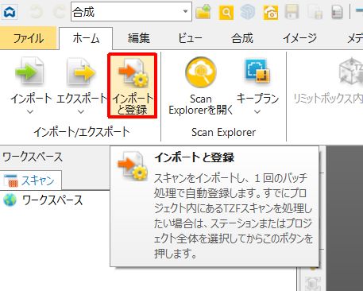
Task: Click the インポート green arrow icon
Action: coord(29,71)
